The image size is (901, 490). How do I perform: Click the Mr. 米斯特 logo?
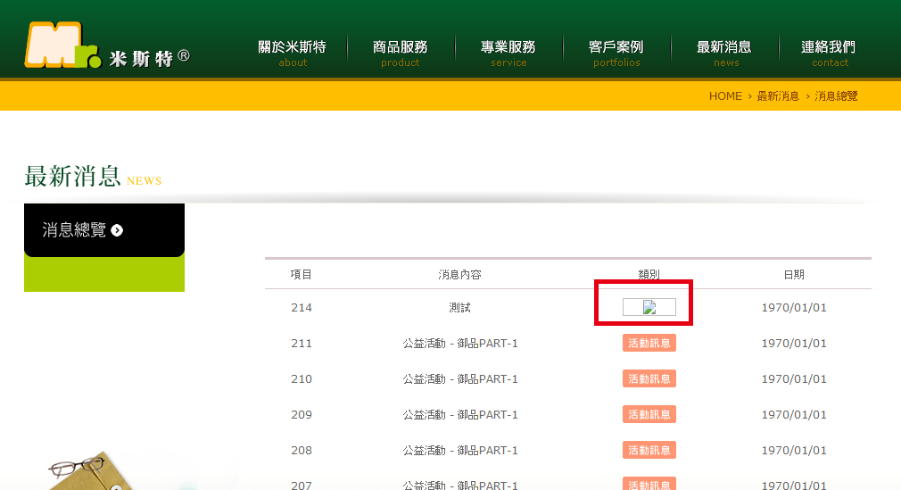106,46
